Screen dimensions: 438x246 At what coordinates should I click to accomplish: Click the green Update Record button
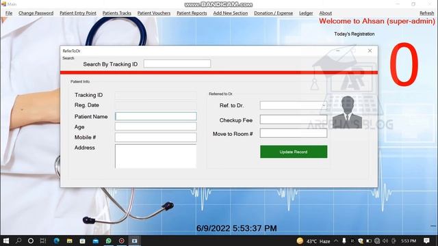point(294,152)
